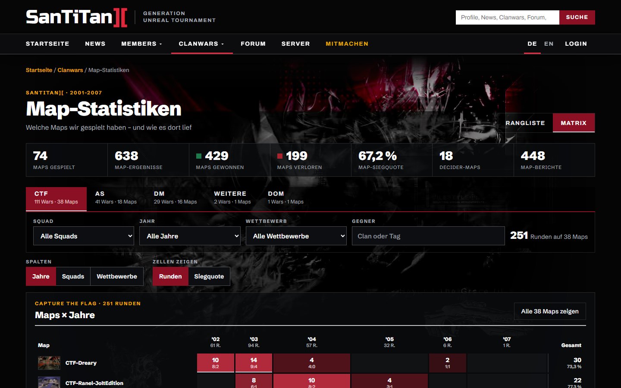621x388 pixels.
Task: Switch language to DE
Action: [x=532, y=44]
